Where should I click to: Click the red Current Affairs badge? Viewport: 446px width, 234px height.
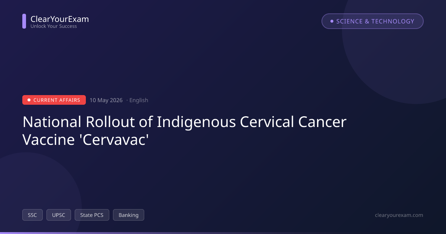tap(54, 100)
